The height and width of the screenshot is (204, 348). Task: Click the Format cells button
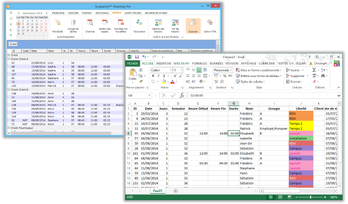point(294,82)
